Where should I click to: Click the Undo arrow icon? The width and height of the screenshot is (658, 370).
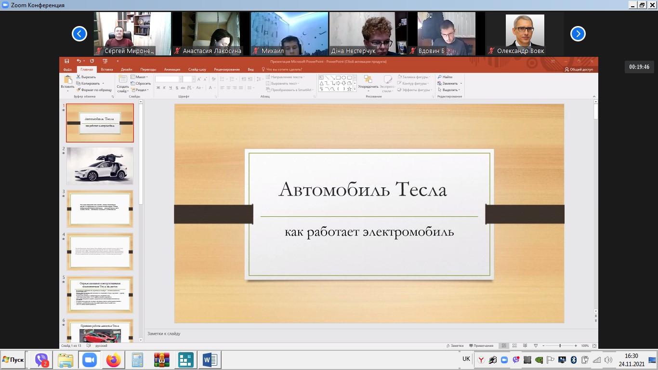pyautogui.click(x=79, y=61)
